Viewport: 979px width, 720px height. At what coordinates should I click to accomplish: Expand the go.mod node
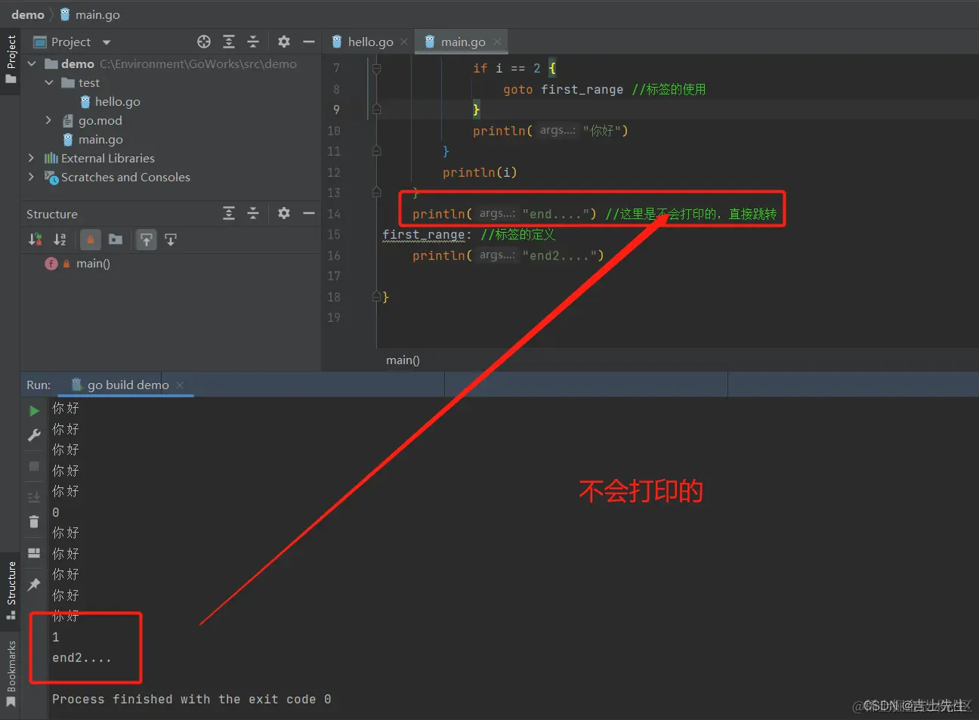click(x=49, y=120)
